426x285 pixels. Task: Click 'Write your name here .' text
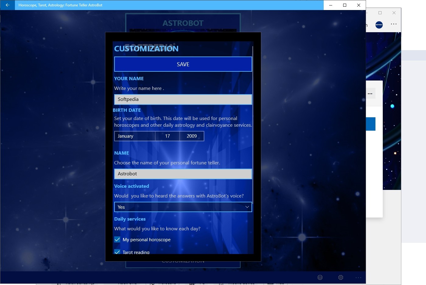coord(139,88)
